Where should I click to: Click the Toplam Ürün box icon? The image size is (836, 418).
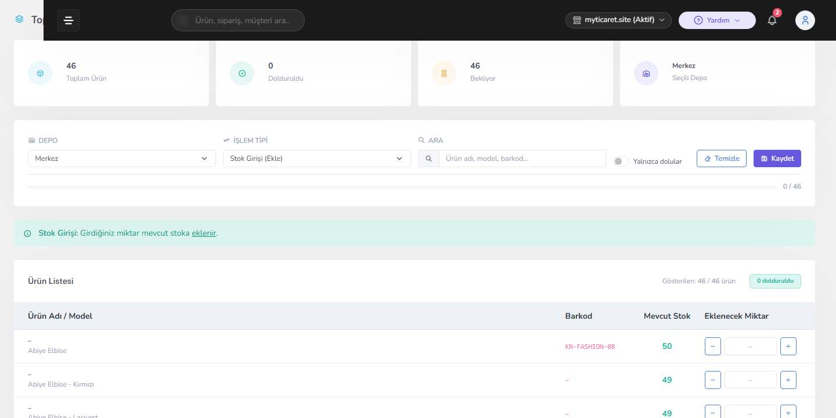[x=40, y=73]
